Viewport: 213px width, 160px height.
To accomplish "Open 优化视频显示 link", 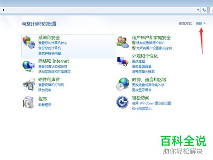I will [142, 108].
